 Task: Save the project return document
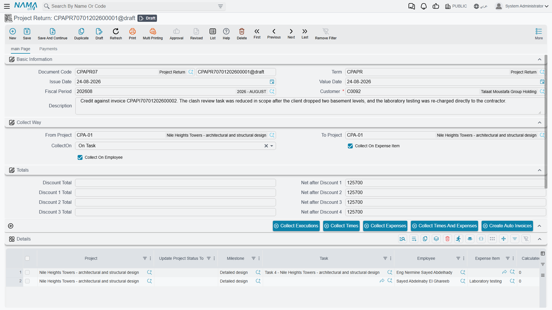click(27, 34)
